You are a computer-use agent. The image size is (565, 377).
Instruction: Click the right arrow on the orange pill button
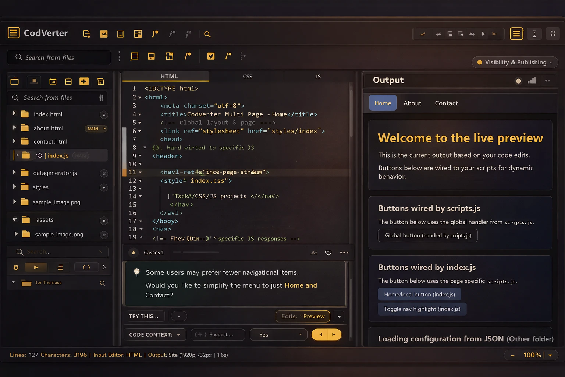334,335
